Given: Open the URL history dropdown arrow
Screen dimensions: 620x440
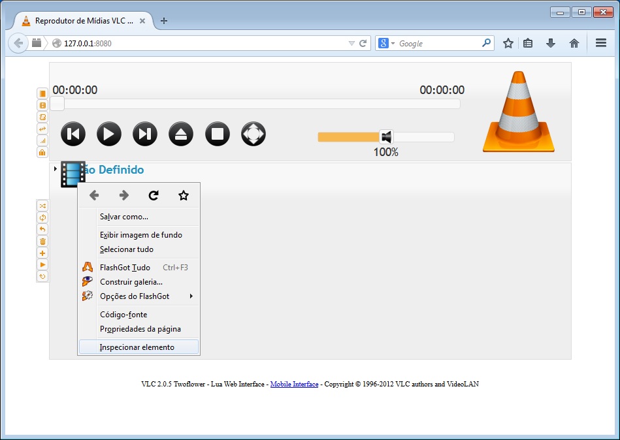Looking at the screenshot, I should click(x=351, y=44).
